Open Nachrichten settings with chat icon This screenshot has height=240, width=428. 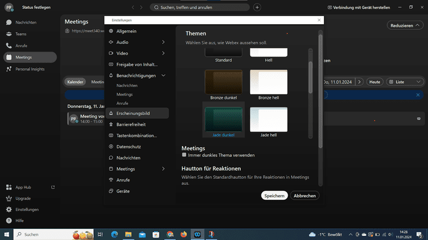point(137,158)
